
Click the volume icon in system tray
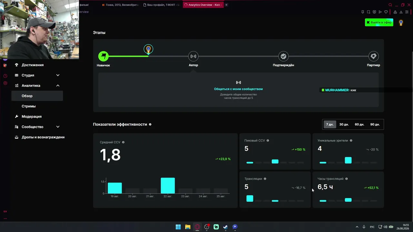385,227
